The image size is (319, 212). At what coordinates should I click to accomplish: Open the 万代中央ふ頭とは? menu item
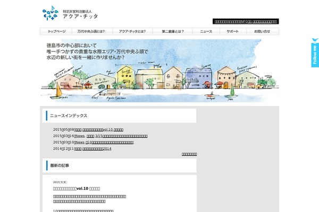91,31
